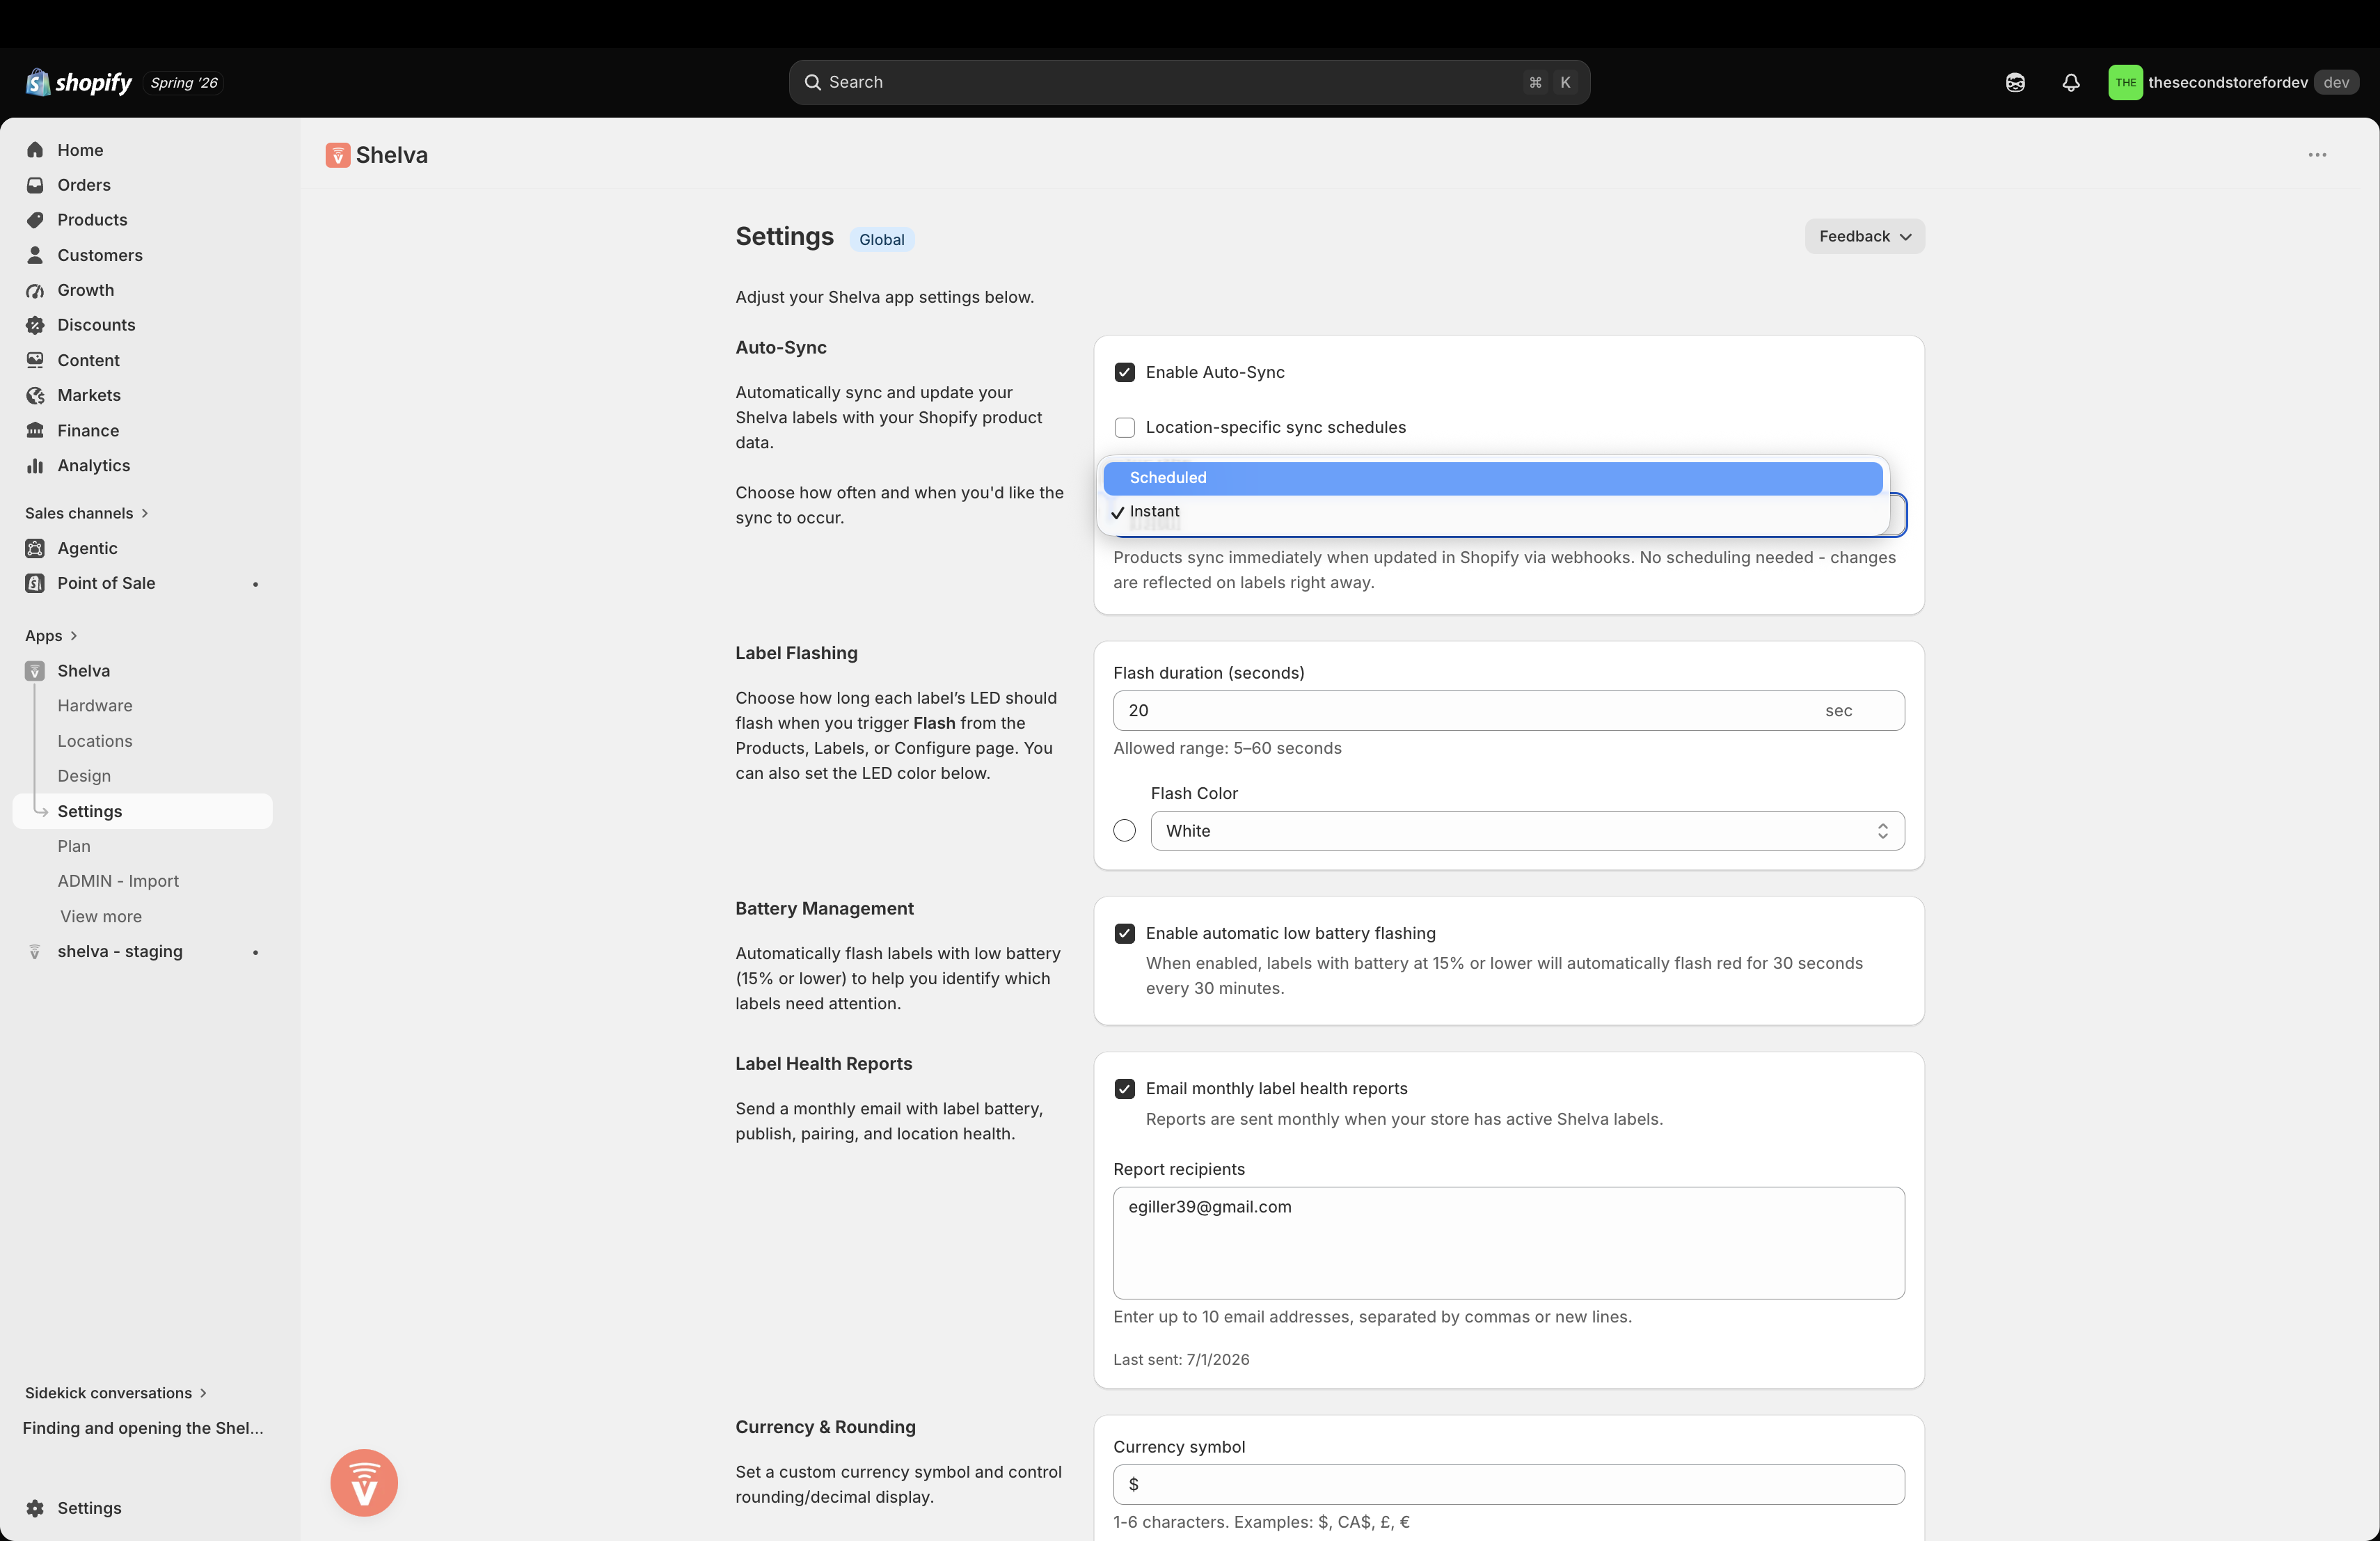
Task: Open the notifications bell
Action: point(2071,83)
